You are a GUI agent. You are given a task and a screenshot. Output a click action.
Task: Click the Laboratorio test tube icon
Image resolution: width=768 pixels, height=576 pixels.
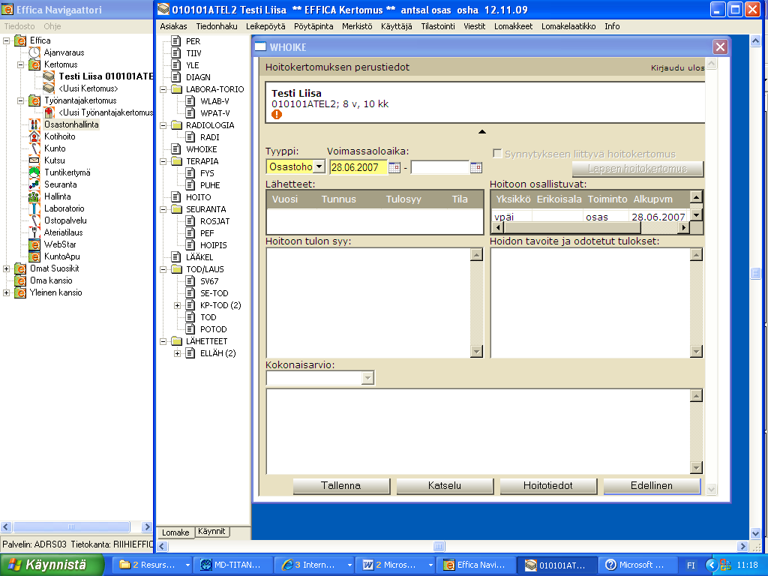click(34, 208)
